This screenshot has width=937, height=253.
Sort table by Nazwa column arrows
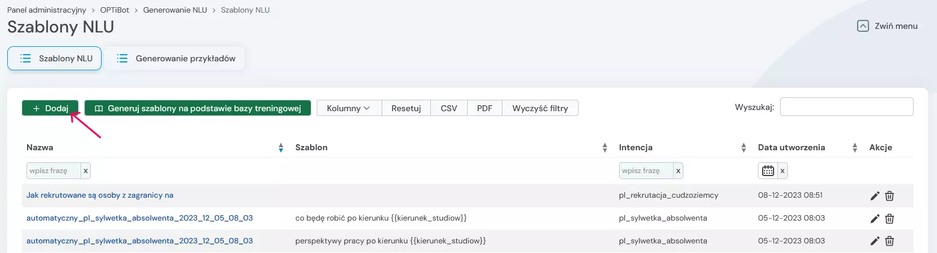[x=281, y=148]
